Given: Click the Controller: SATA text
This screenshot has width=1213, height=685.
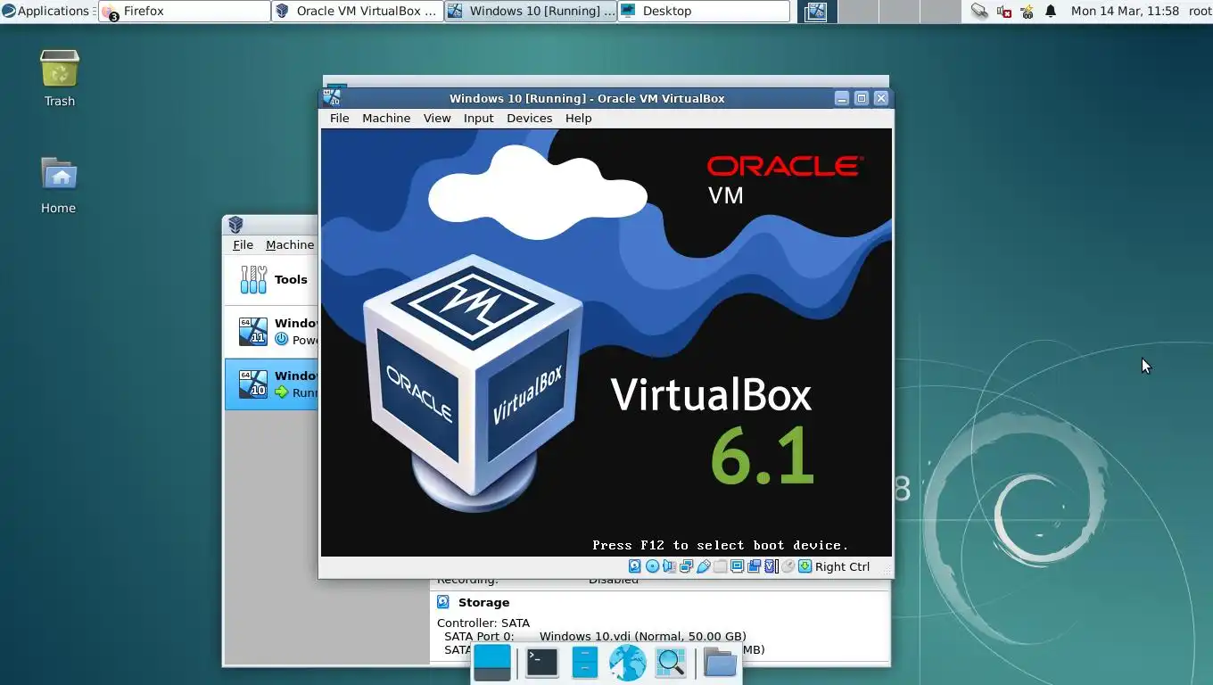Looking at the screenshot, I should (483, 623).
